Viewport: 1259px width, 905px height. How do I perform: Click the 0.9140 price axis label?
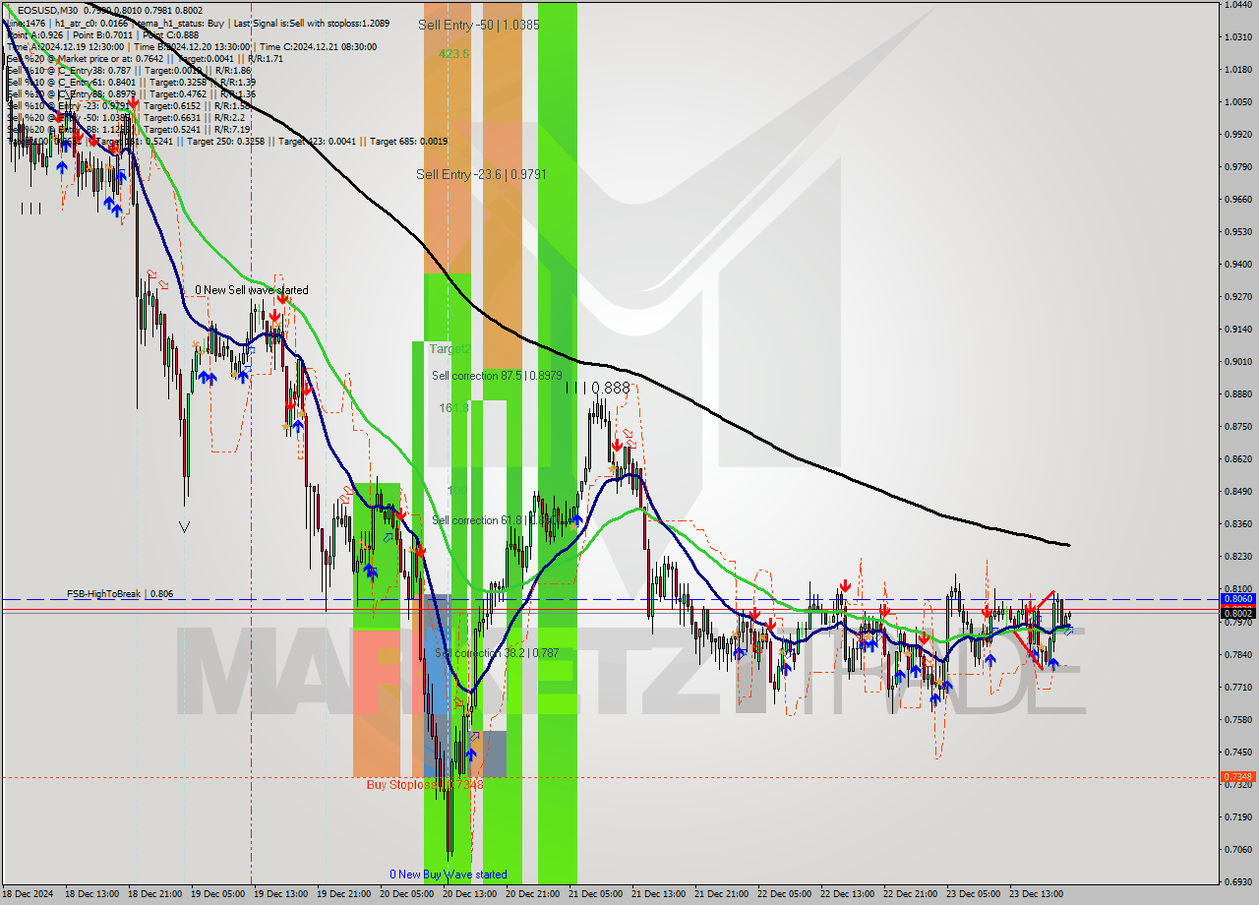point(1237,330)
